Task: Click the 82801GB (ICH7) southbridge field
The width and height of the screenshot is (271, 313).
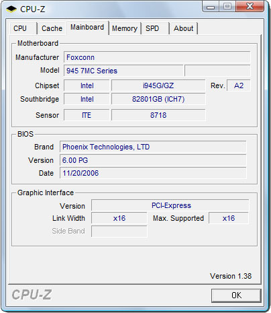Action: [158, 99]
